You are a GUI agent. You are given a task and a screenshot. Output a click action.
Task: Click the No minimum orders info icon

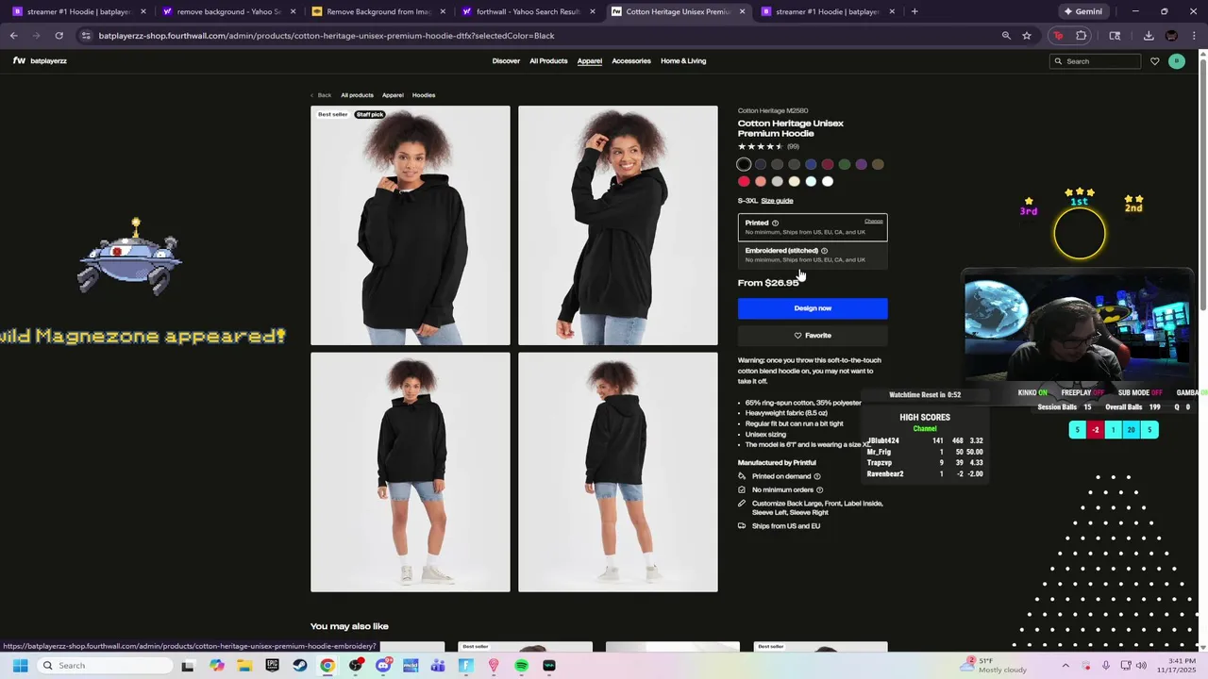coord(819,490)
